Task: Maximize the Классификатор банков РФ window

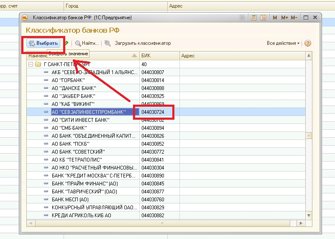Action: pos(306,18)
